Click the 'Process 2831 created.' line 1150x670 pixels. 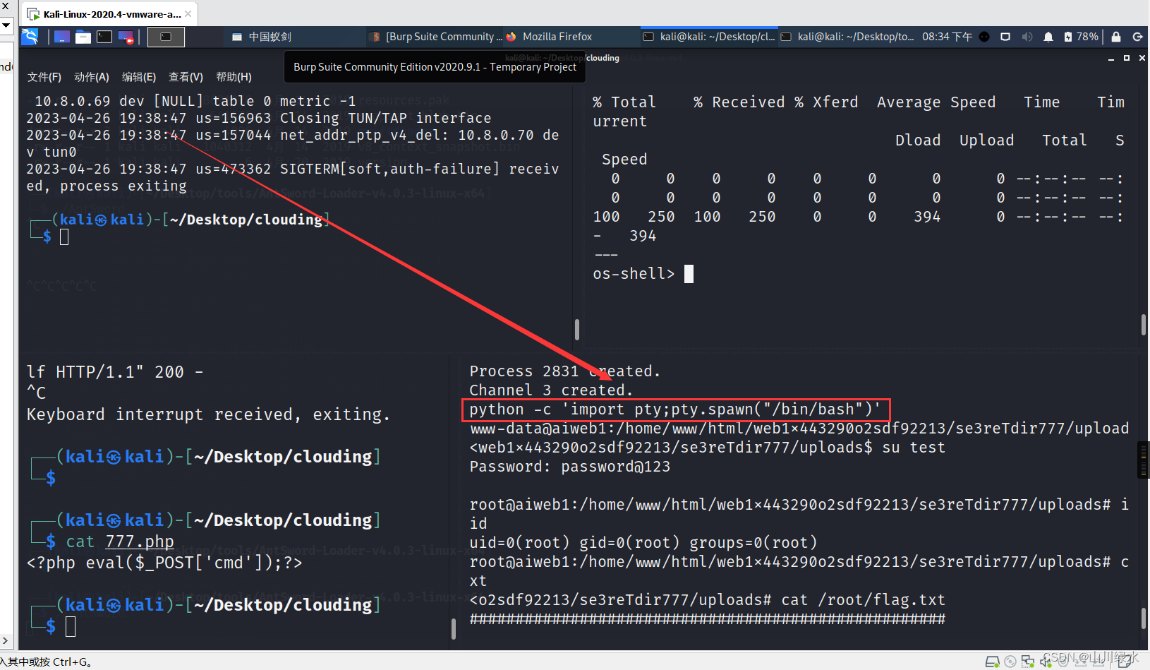pos(565,371)
